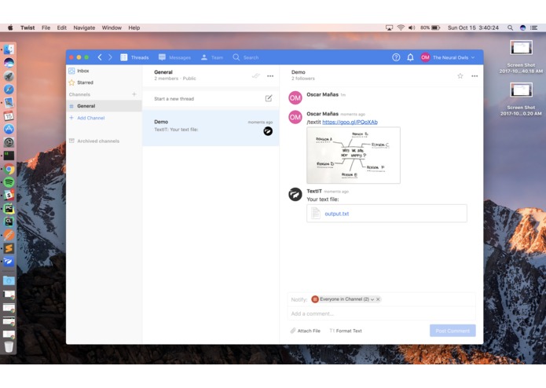Open Screen Shot 0.20 AM desktop file
Screen dimensions: 546x388
point(521,99)
